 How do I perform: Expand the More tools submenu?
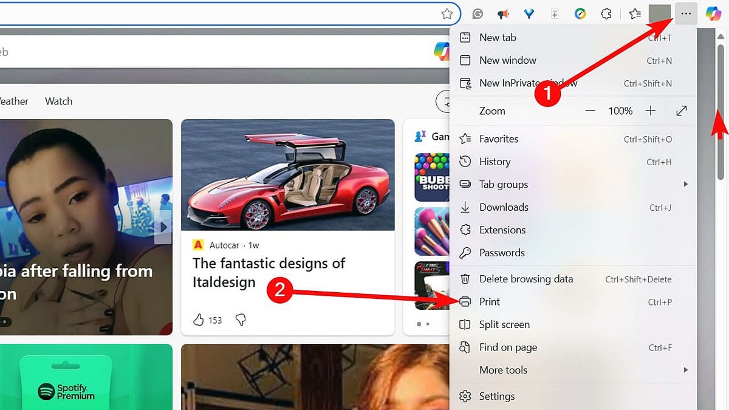tap(503, 370)
